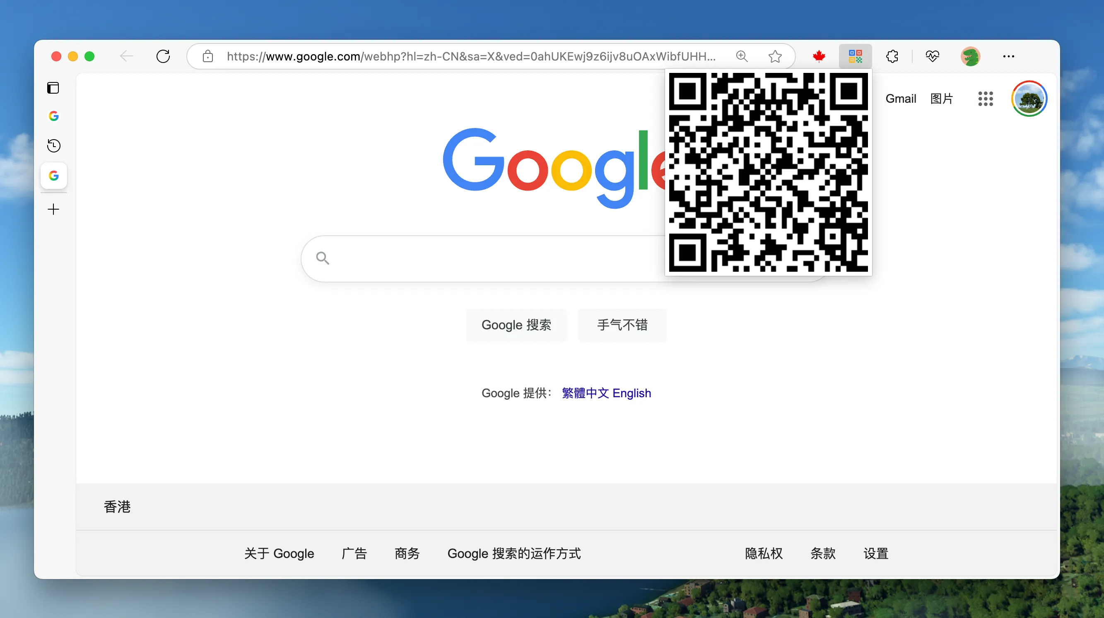This screenshot has height=618, width=1104.
Task: Open the history clock in the sidebar
Action: [53, 146]
